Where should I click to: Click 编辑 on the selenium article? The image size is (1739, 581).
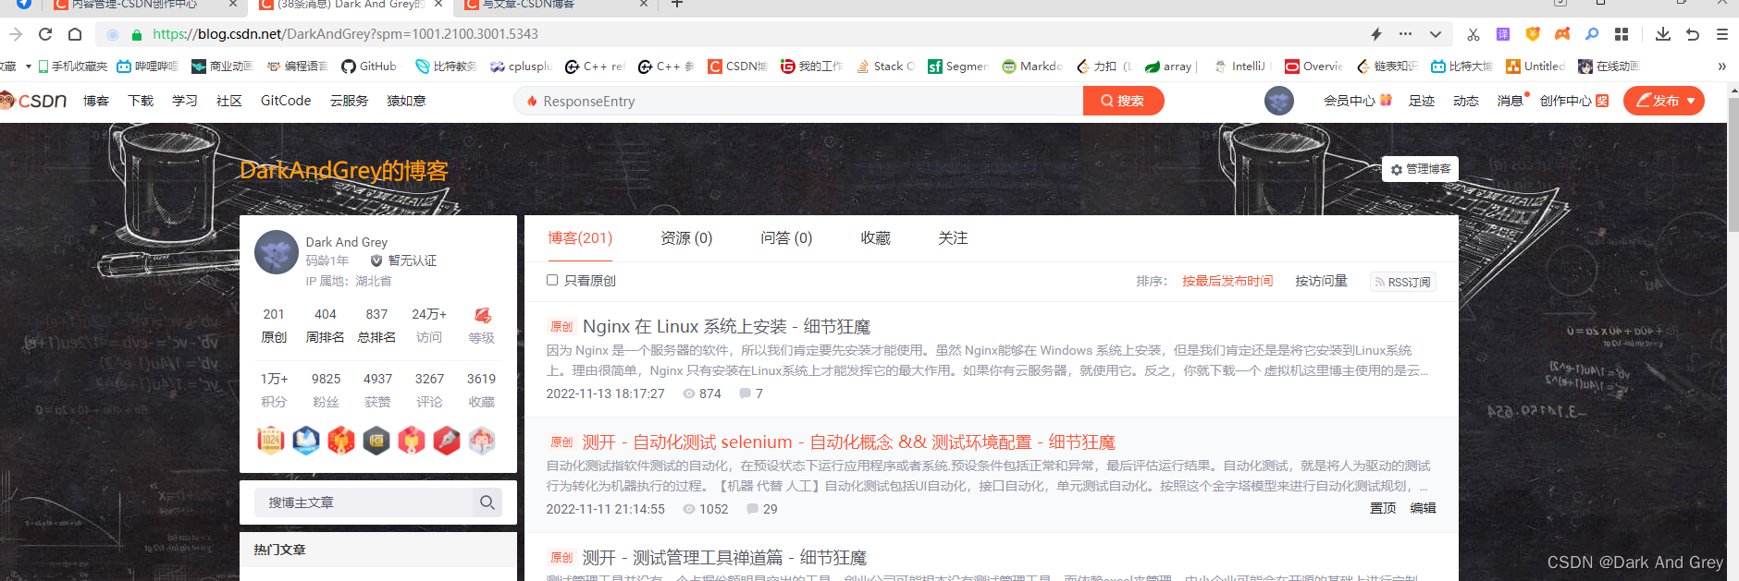coord(1423,508)
